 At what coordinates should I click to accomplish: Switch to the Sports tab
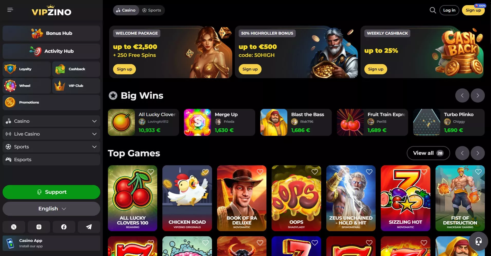(152, 10)
